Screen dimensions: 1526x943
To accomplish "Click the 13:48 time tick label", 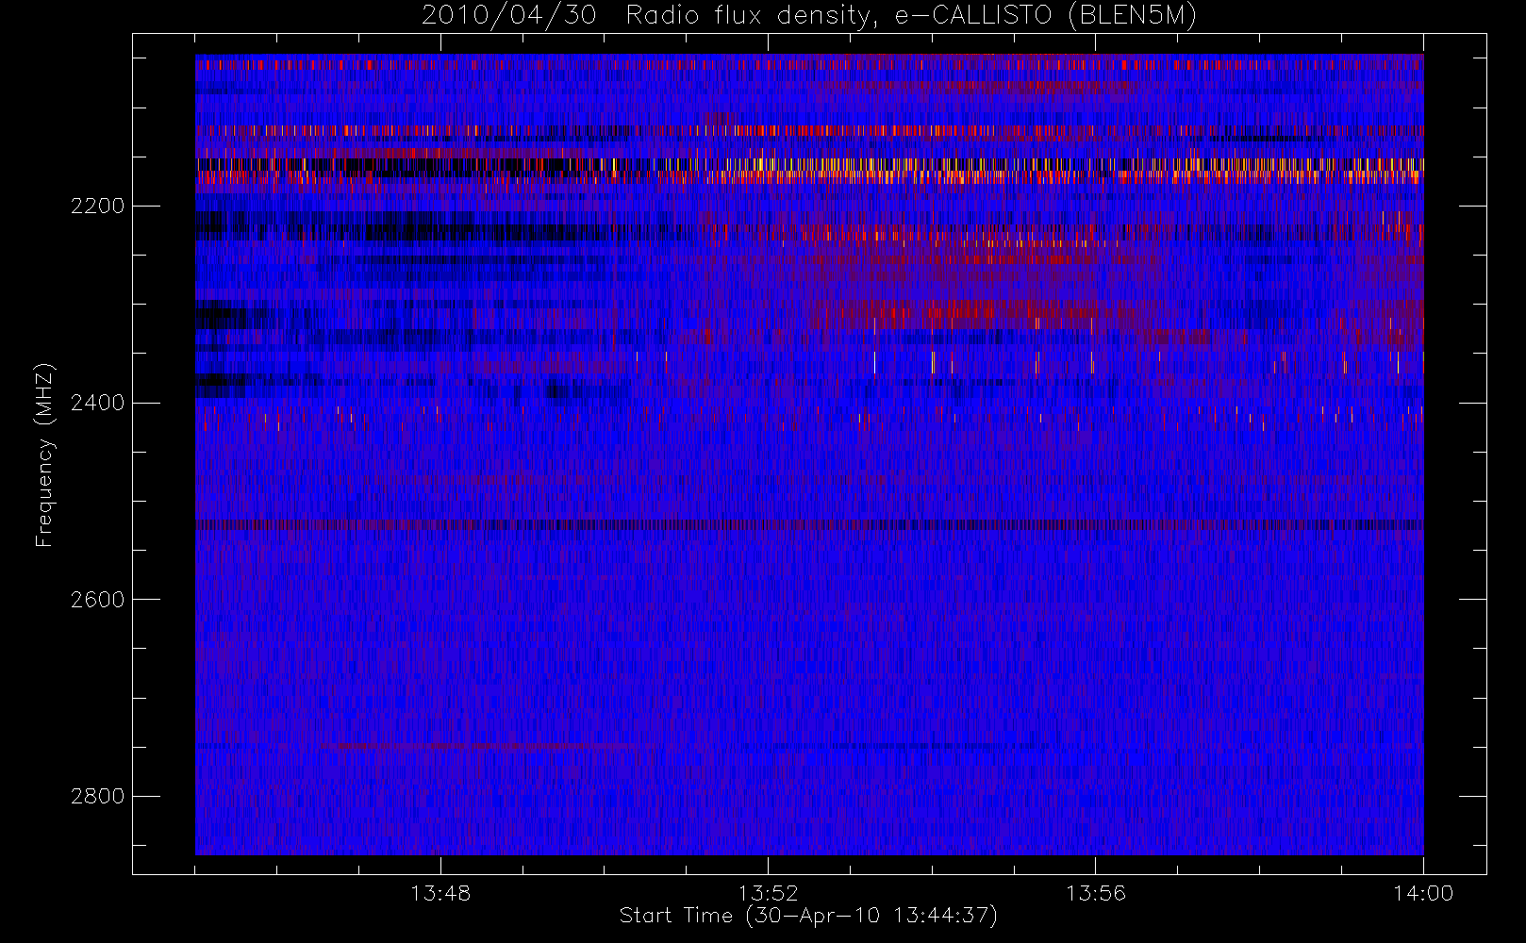I will 440,893.
